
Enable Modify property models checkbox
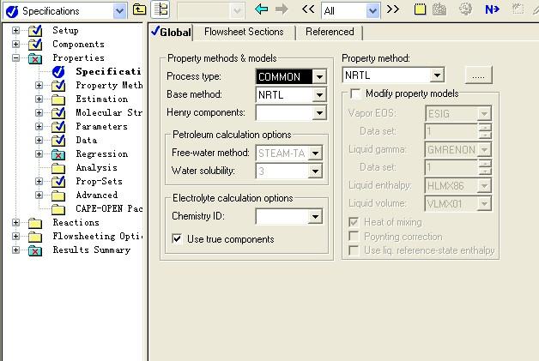(355, 93)
